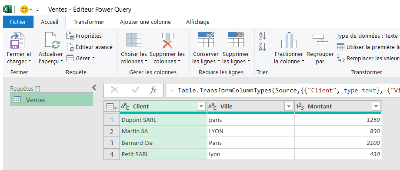
Task: Click the Actualiser l'aperçu icon
Action: 52,40
